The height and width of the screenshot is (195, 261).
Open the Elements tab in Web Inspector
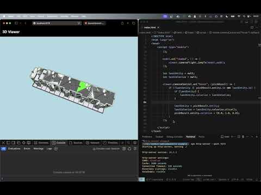(x=41, y=143)
